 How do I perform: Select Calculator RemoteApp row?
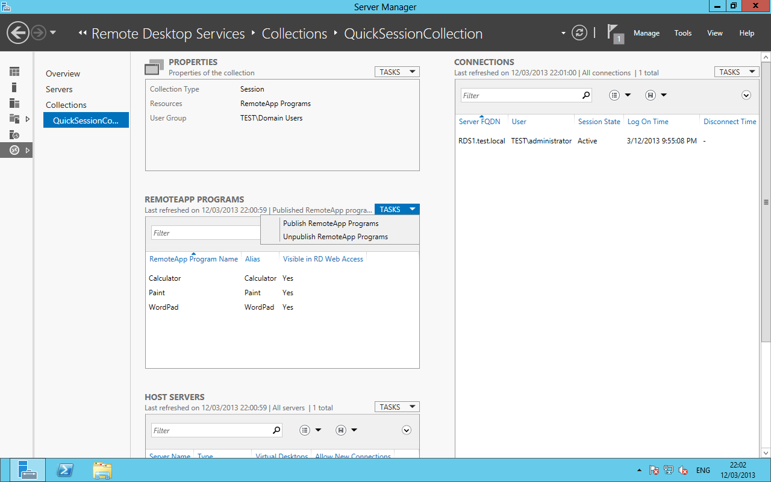[x=282, y=278]
